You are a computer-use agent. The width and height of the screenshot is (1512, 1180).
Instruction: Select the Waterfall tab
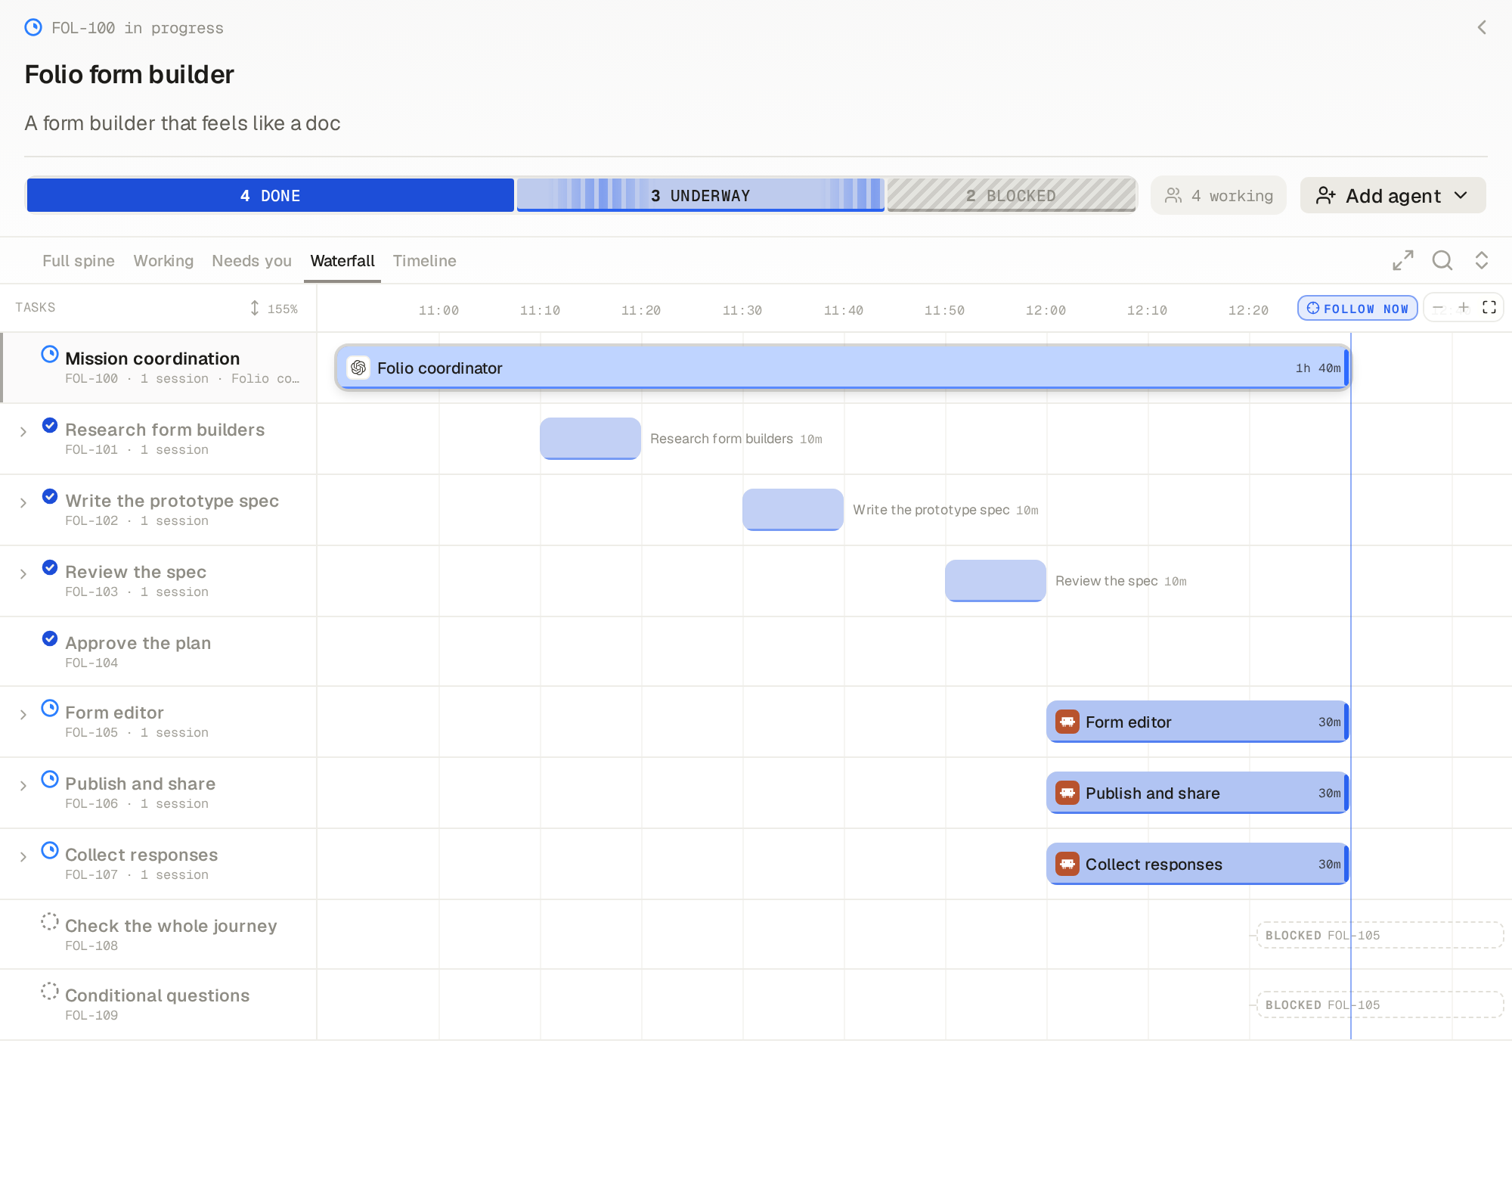[342, 261]
